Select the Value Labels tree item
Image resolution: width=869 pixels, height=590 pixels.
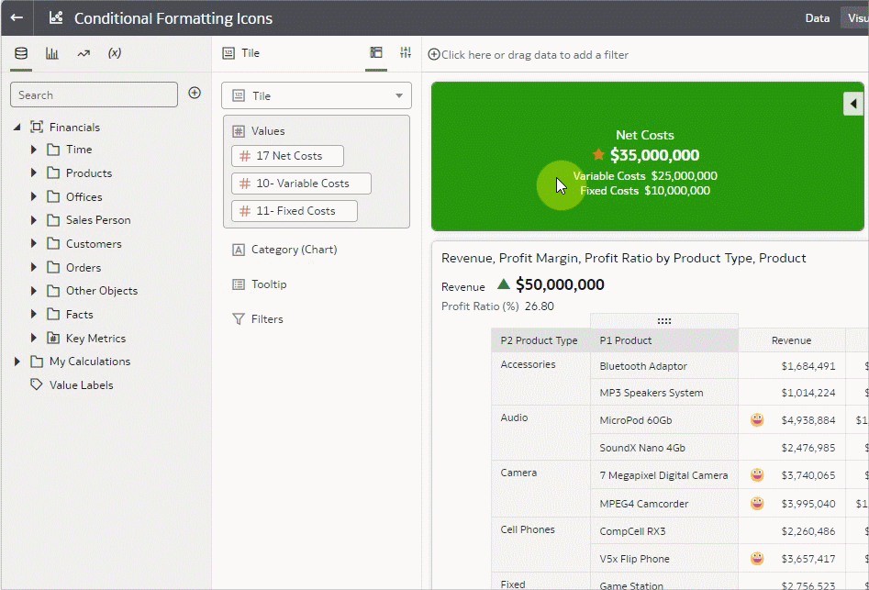coord(82,385)
